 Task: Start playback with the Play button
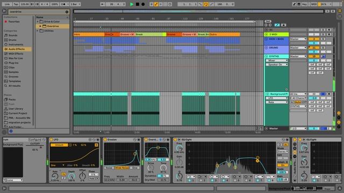[132, 4]
